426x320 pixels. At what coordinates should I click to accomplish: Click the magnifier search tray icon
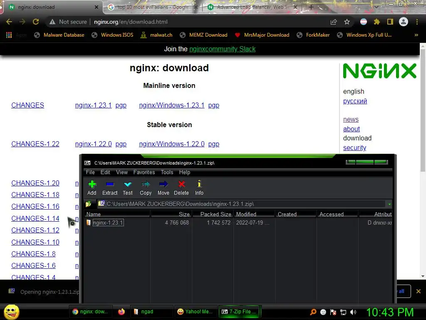313,312
